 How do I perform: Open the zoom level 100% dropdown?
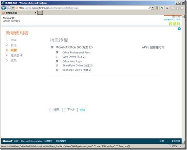[180, 146]
